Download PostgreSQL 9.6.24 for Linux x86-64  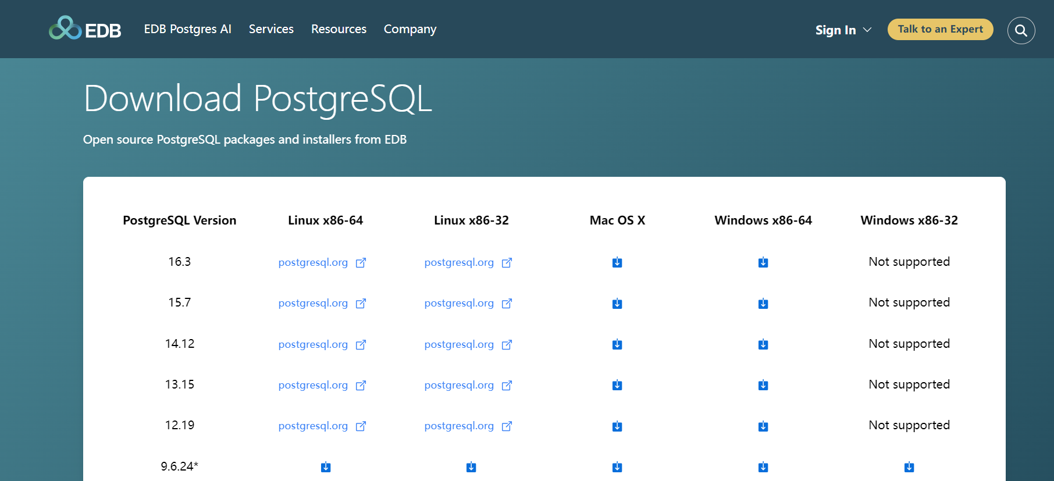click(326, 467)
